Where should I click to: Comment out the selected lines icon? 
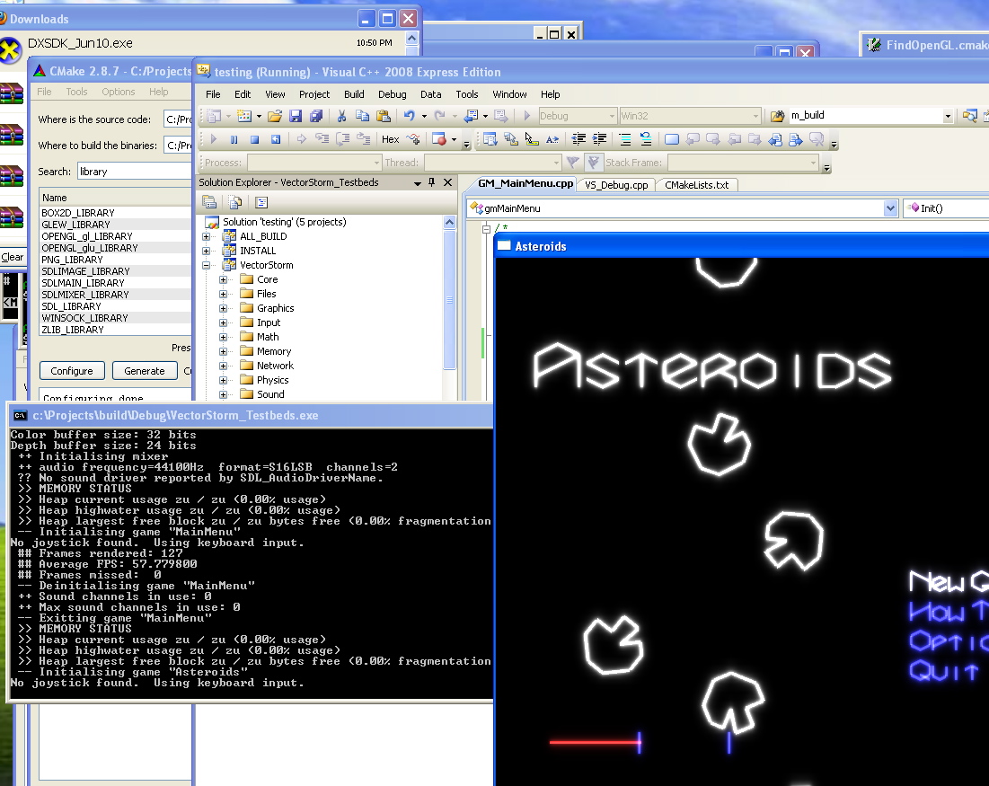pos(624,139)
